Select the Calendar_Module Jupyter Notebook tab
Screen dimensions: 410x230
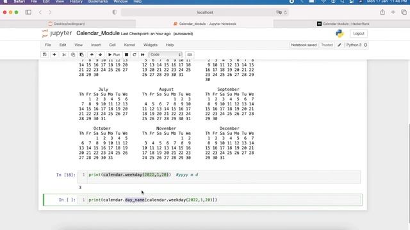(x=205, y=24)
